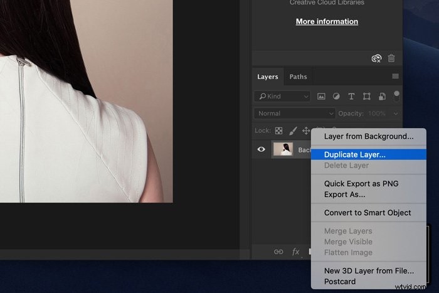Toggle lock image pixels brush icon
The height and width of the screenshot is (293, 439).
point(293,131)
